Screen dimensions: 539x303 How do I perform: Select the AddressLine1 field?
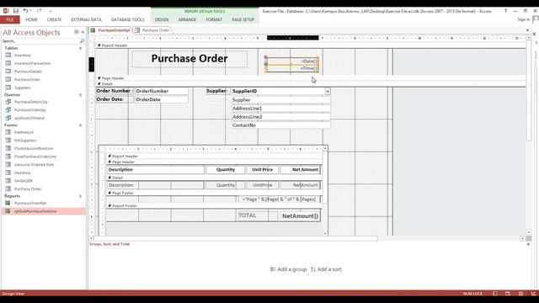pyautogui.click(x=280, y=109)
